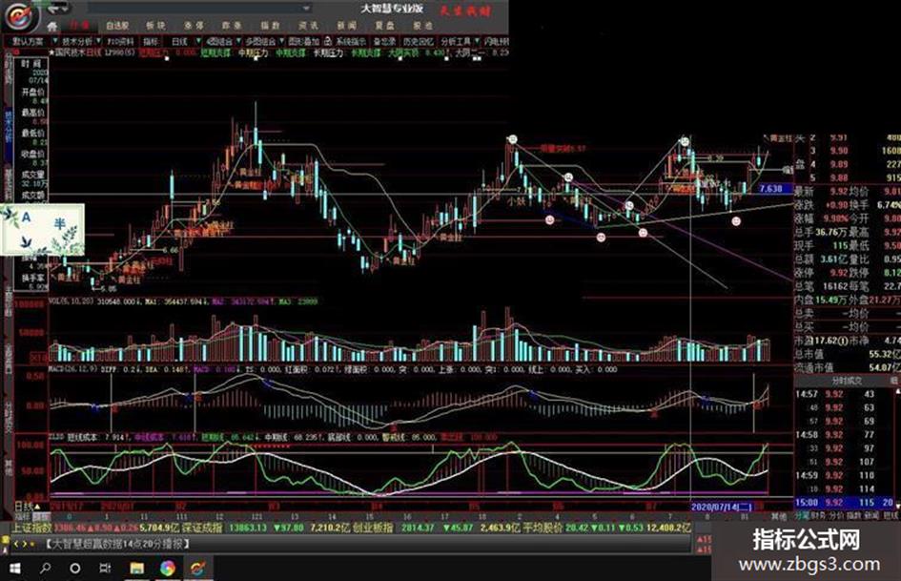Select the 分笔 tab under trade list

802,516
